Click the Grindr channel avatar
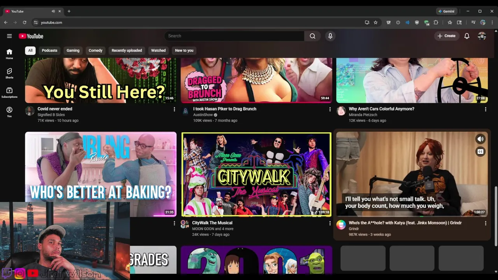Viewport: 498px width, 280px height. tap(341, 225)
